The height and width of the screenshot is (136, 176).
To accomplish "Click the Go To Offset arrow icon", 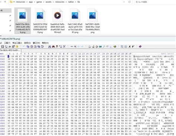I will 71,46.
